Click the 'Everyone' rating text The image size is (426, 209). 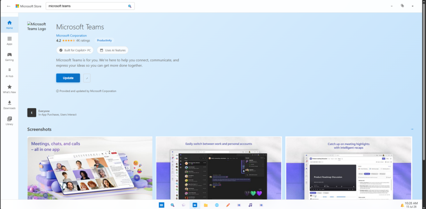pyautogui.click(x=44, y=111)
